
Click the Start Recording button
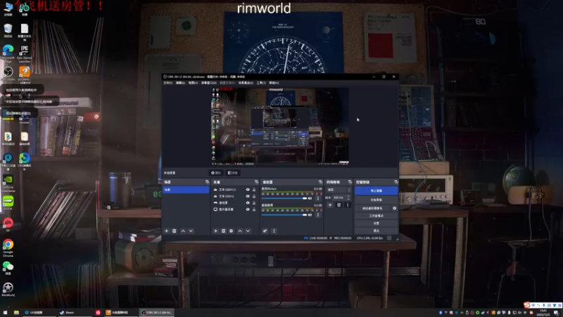point(376,200)
